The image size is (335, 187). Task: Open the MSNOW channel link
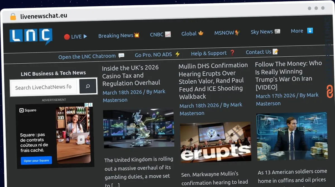227,33
